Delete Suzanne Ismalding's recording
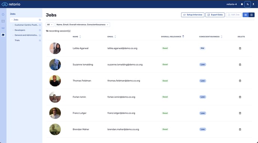Screen dimensions: 258x143 tap(240, 64)
